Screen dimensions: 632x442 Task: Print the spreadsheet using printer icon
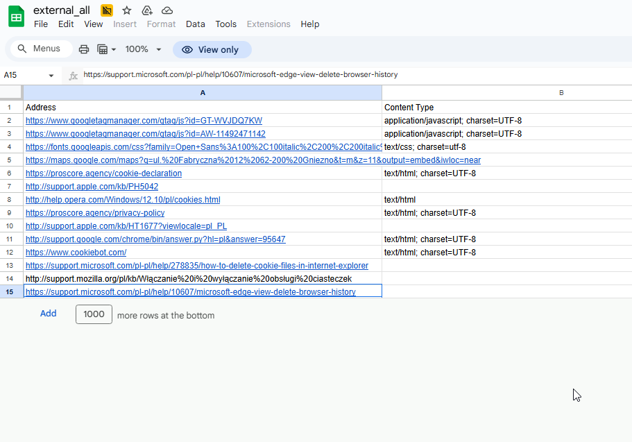(x=84, y=49)
